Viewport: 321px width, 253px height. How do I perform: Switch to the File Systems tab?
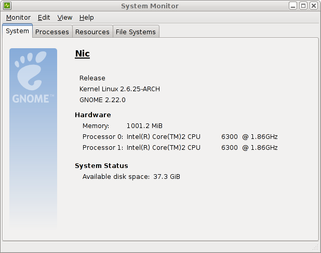pyautogui.click(x=136, y=32)
